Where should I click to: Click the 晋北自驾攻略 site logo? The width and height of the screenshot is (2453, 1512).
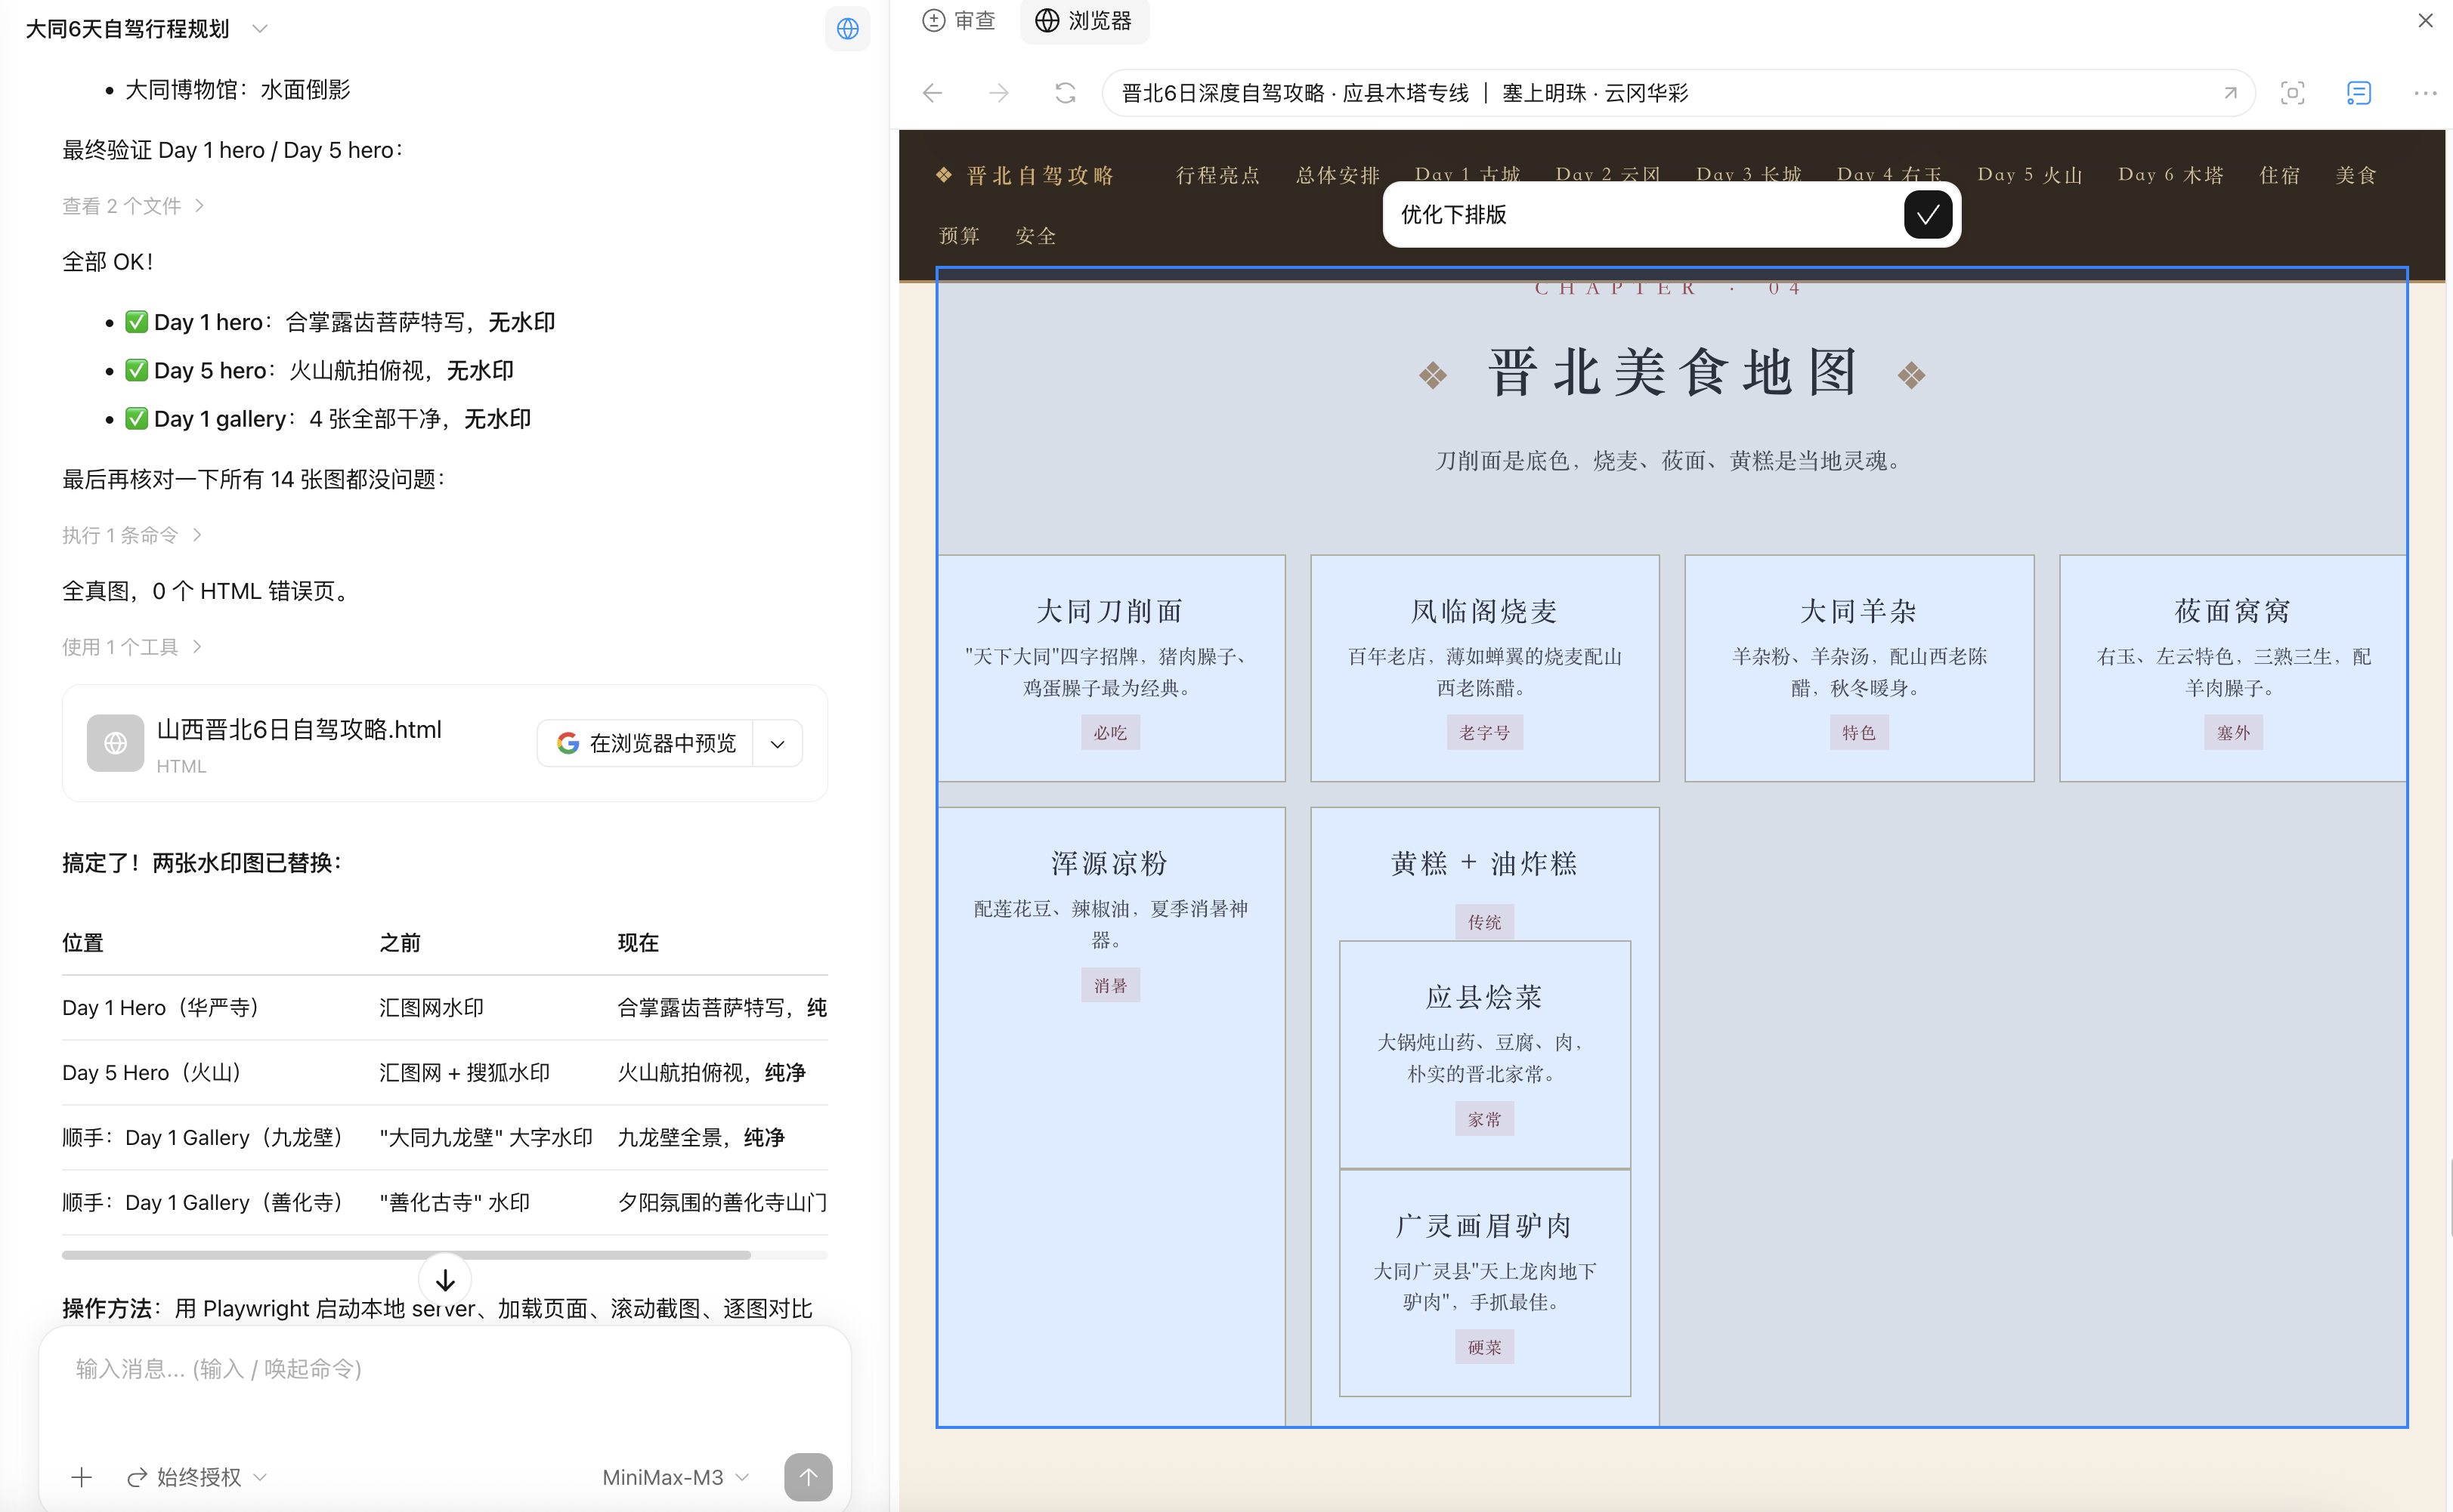coord(1025,175)
